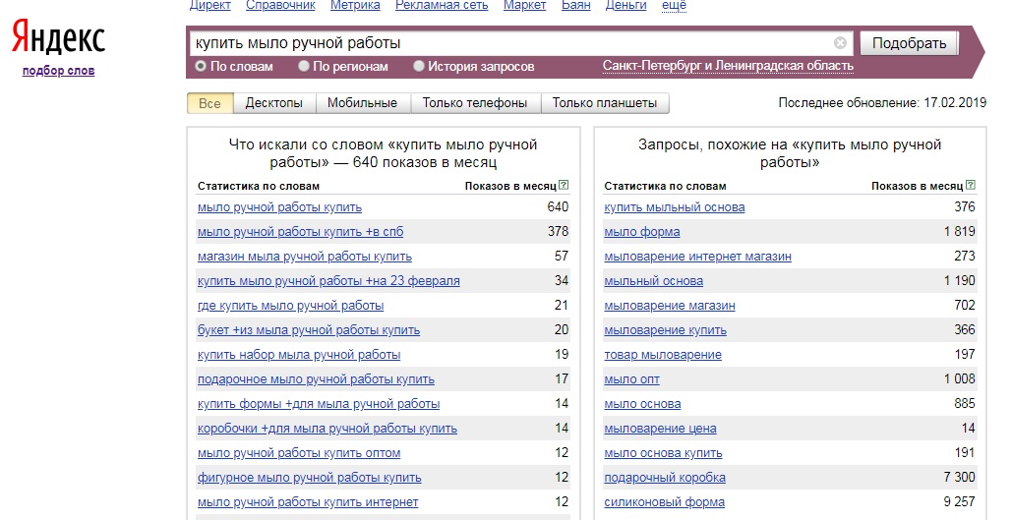
Task: Open region selector 'Санкт-Петербург и Ленинградская область'
Action: [728, 66]
